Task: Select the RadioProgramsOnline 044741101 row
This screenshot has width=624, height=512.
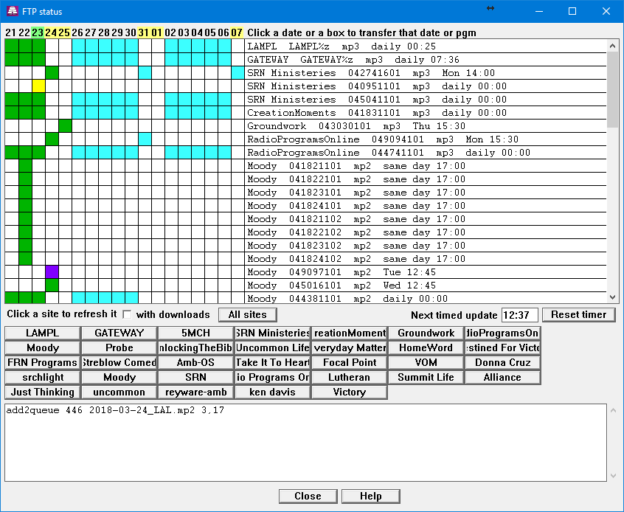Action: (426, 153)
